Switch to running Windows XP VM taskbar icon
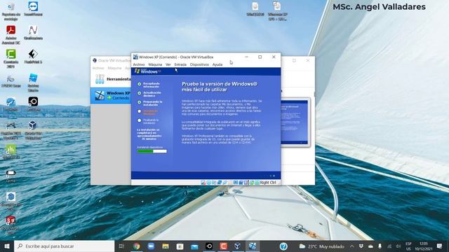Viewport: 449px width, 252px height. pos(253,246)
